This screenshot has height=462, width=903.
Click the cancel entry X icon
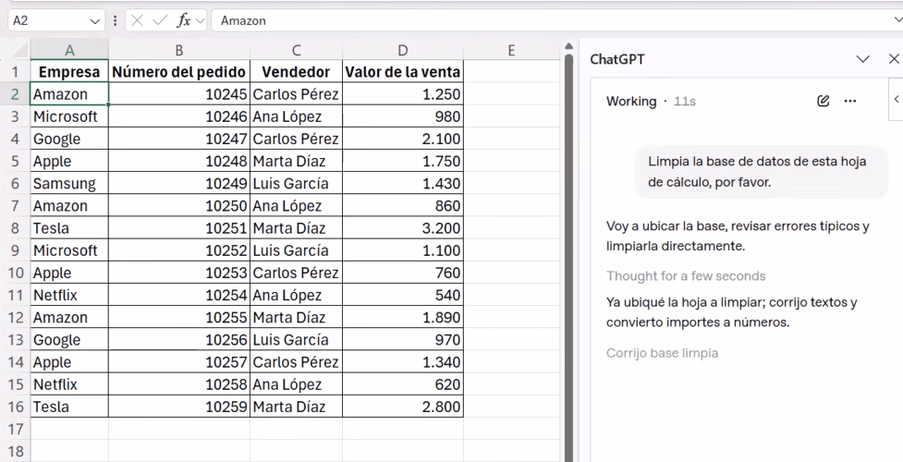click(x=137, y=20)
